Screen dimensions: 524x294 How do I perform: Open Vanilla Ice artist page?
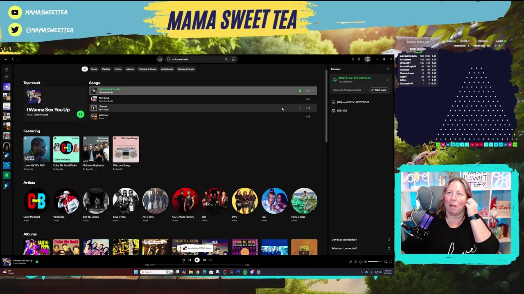(x=66, y=205)
